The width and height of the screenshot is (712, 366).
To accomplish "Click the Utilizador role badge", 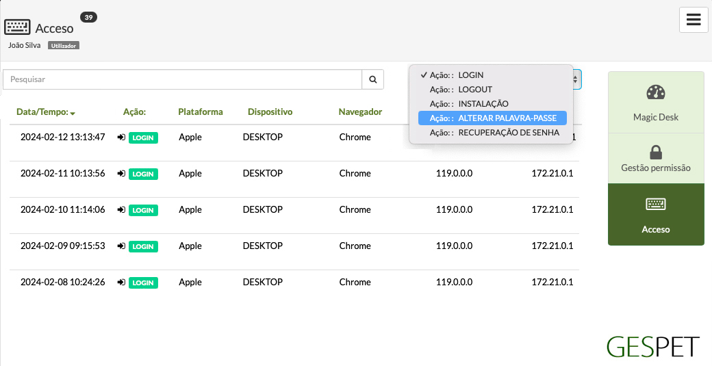I will pyautogui.click(x=64, y=45).
